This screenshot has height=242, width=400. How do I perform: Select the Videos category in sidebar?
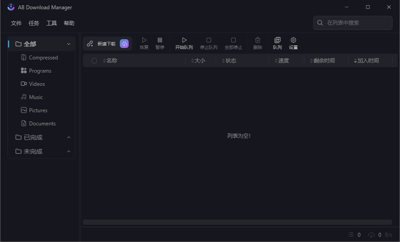click(37, 84)
